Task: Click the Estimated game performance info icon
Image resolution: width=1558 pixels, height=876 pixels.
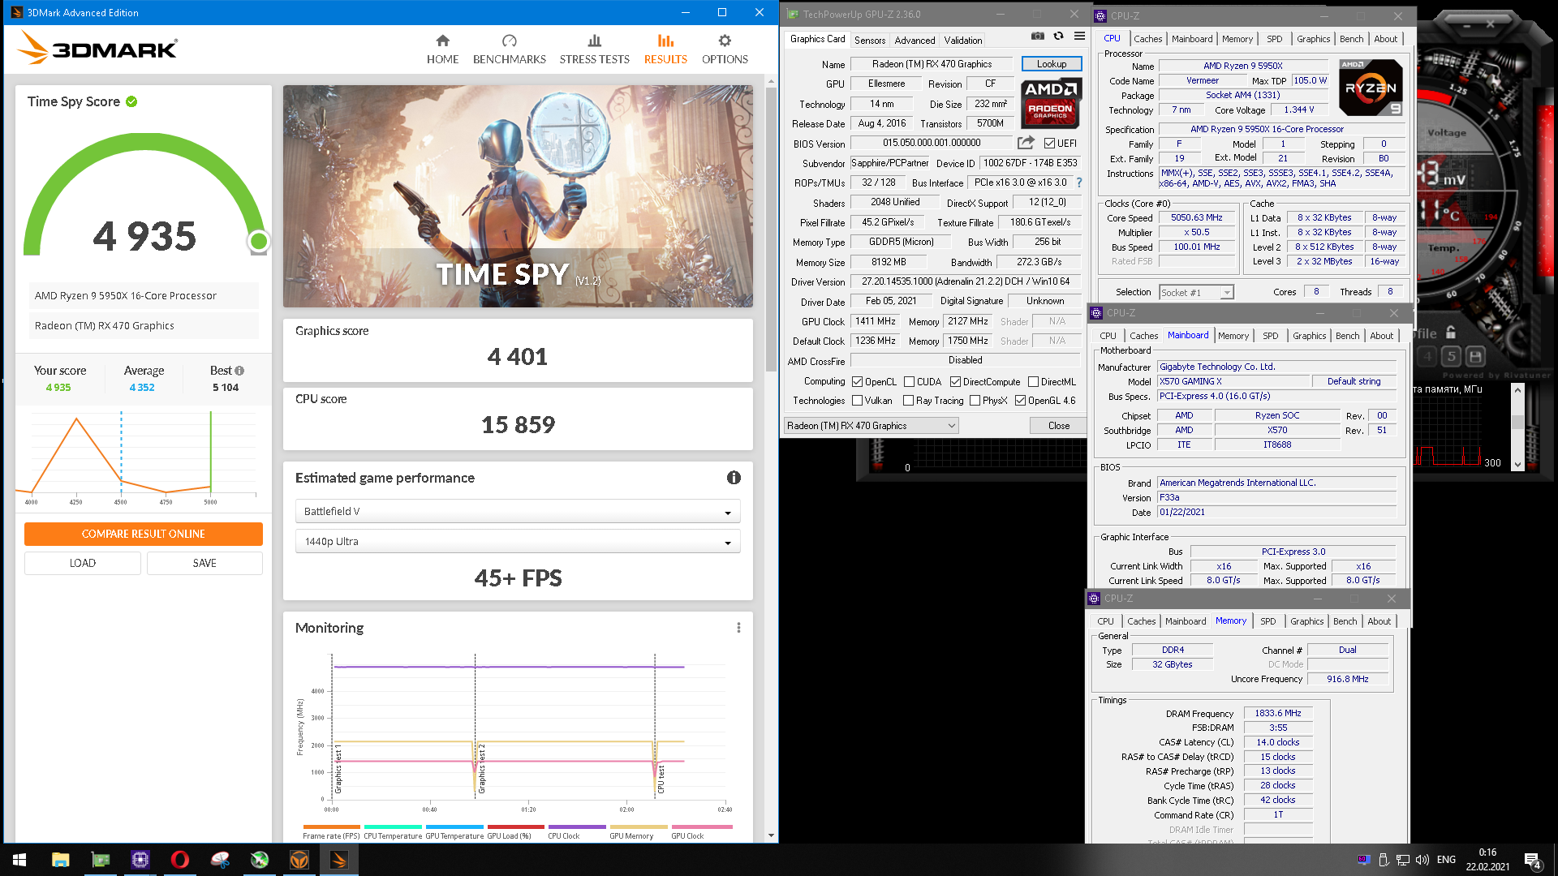Action: click(x=734, y=478)
